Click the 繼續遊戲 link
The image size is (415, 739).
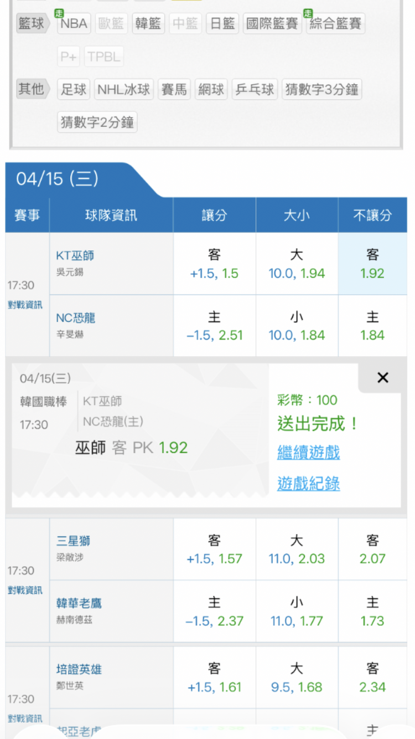[308, 453]
